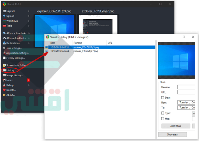
Task: Click the preview image in History window
Action: [177, 60]
